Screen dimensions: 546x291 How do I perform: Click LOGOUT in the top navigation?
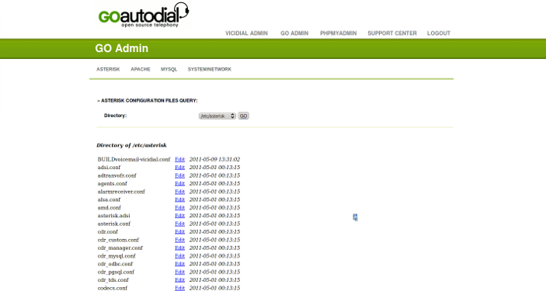point(439,33)
